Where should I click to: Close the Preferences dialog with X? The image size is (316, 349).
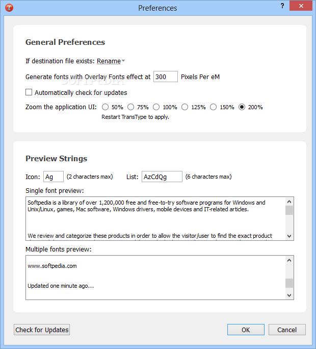coord(301,6)
